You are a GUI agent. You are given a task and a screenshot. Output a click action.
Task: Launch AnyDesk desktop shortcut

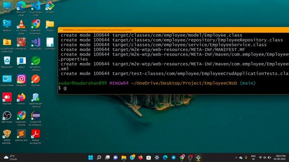(7, 99)
